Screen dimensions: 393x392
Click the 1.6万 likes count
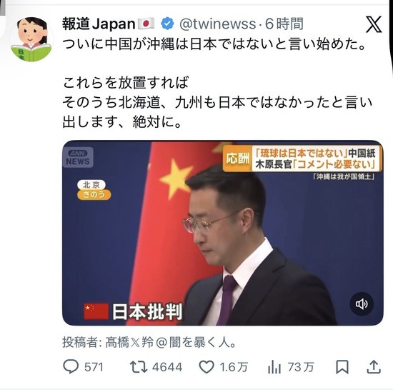click(234, 368)
